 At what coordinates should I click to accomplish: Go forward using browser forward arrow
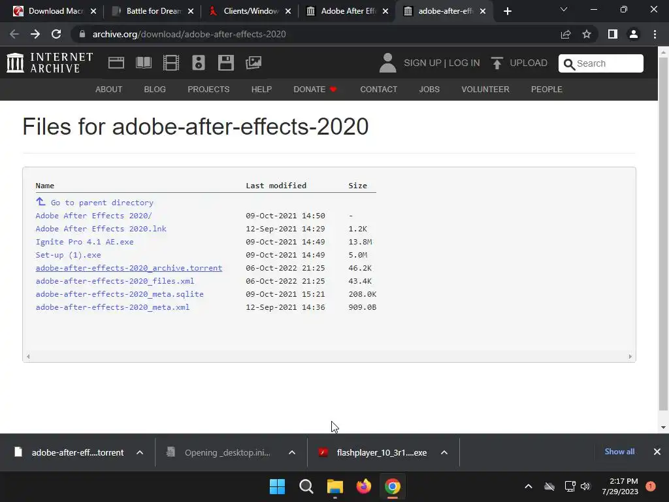point(35,34)
